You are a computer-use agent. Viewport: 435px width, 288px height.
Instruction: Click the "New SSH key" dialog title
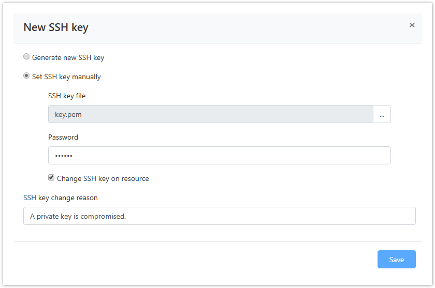click(56, 27)
